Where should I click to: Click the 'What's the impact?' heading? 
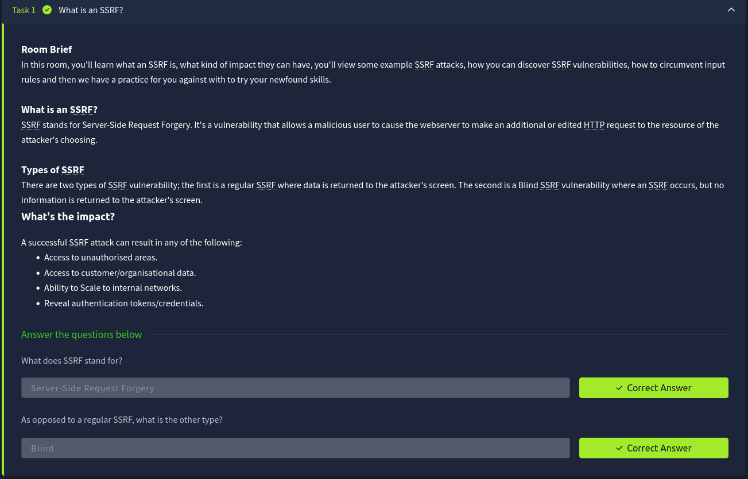tap(68, 217)
